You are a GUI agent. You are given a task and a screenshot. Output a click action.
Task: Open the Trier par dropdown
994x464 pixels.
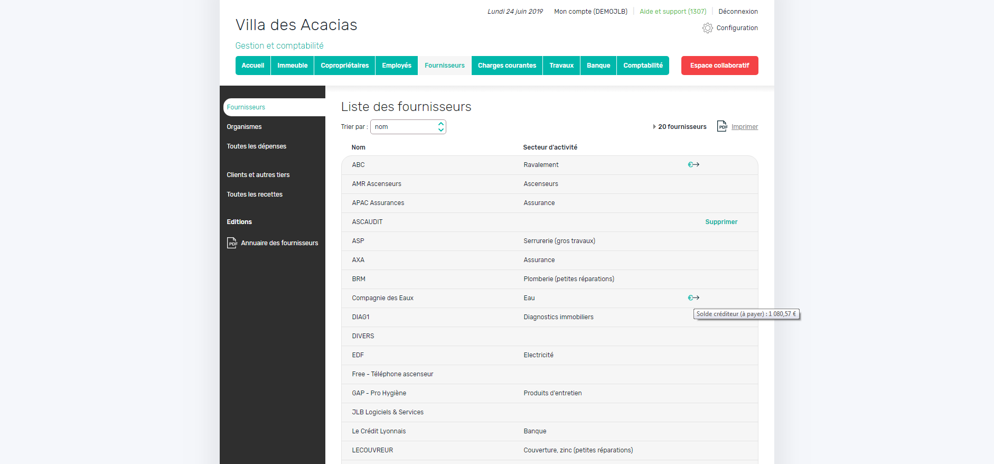tap(408, 127)
